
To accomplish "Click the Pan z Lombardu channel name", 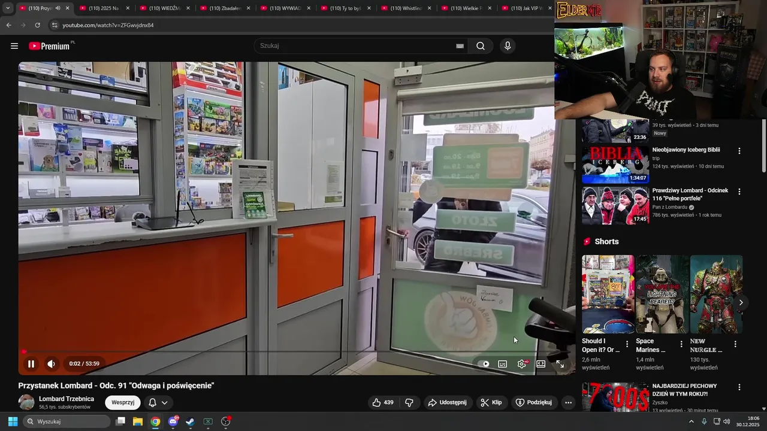I will point(670,207).
